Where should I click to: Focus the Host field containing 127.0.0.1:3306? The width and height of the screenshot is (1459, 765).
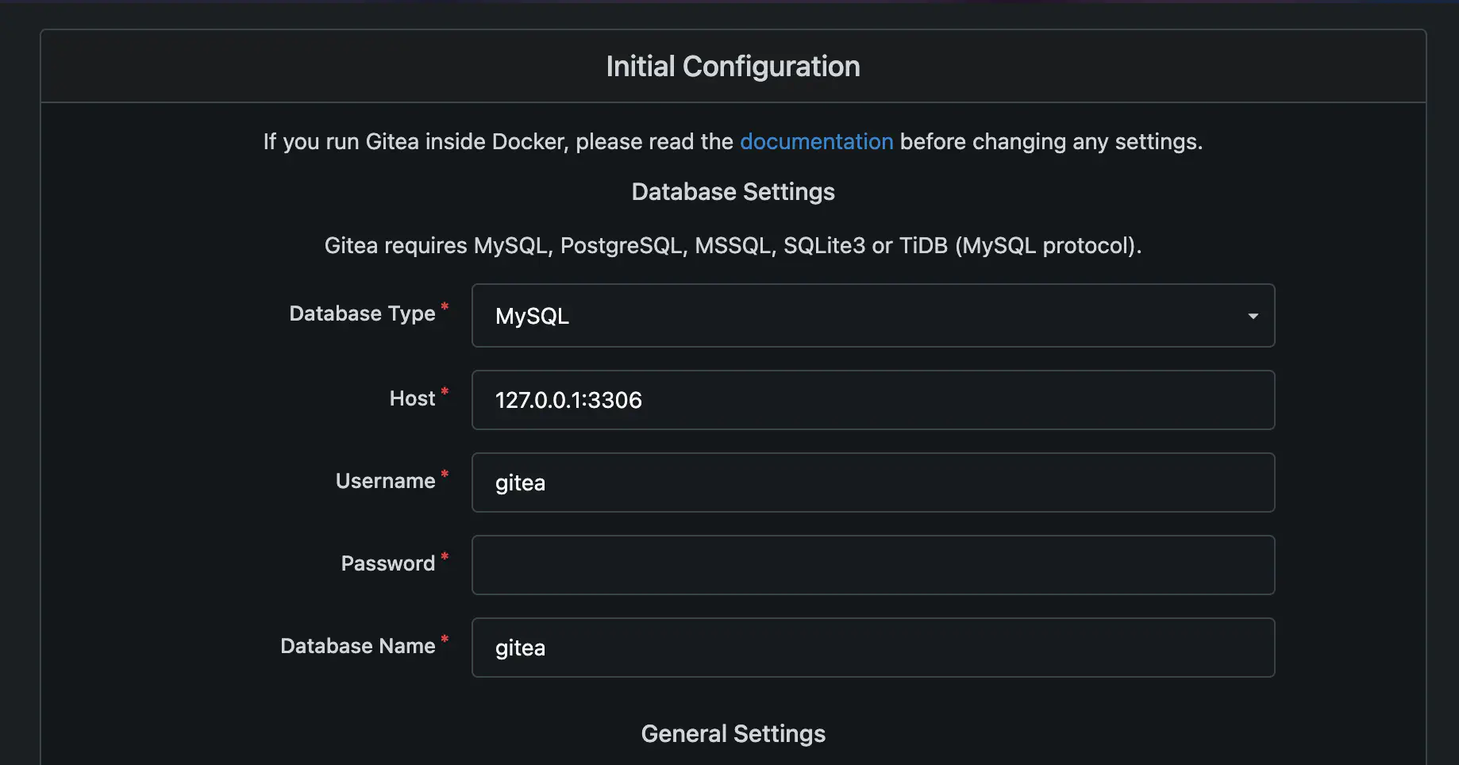(x=872, y=400)
